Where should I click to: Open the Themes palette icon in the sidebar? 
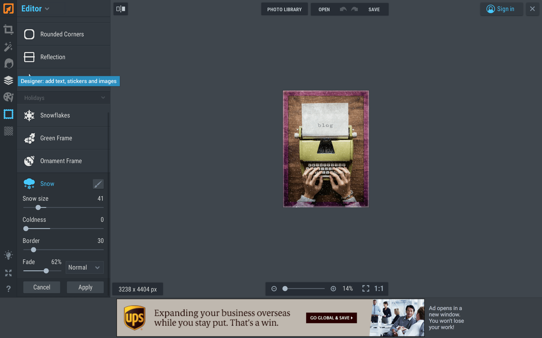pyautogui.click(x=8, y=97)
